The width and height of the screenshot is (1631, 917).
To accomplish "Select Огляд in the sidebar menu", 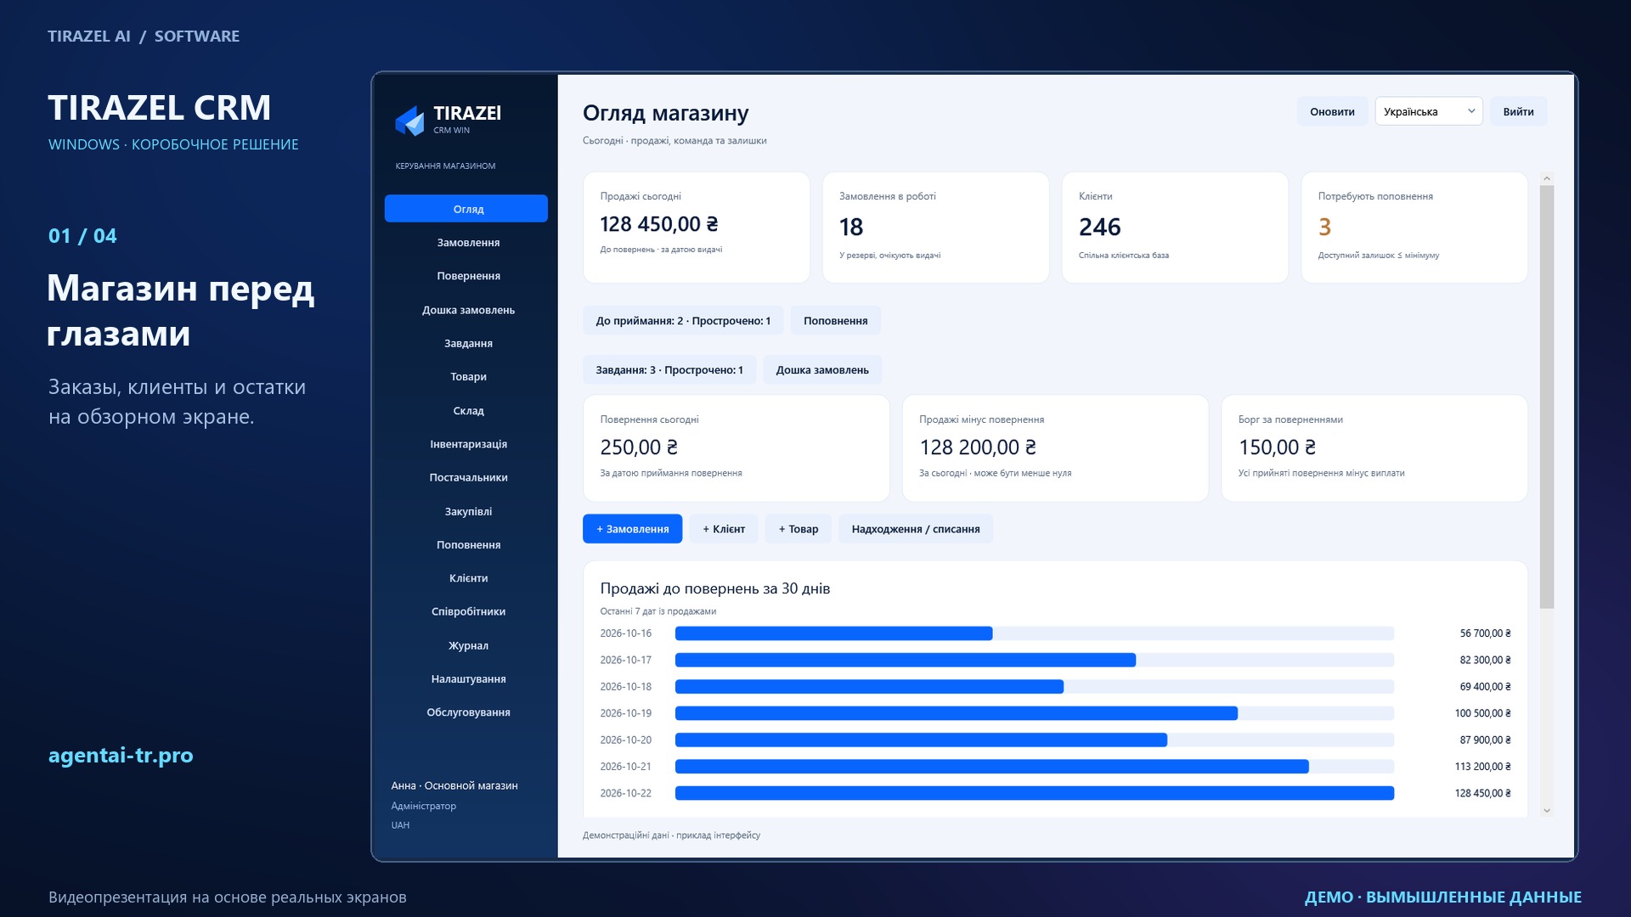I will [x=466, y=209].
